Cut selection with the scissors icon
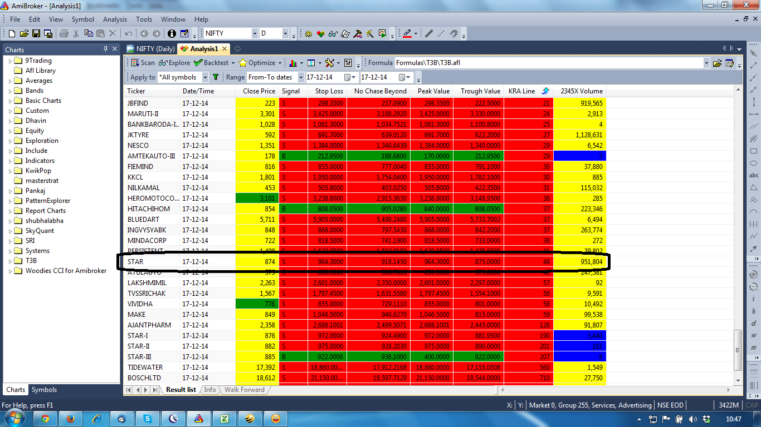This screenshot has width=761, height=427. tap(77, 34)
